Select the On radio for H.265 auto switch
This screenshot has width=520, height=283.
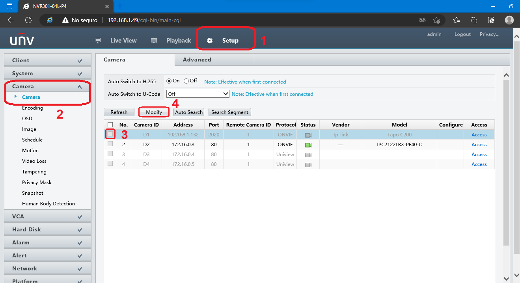169,81
